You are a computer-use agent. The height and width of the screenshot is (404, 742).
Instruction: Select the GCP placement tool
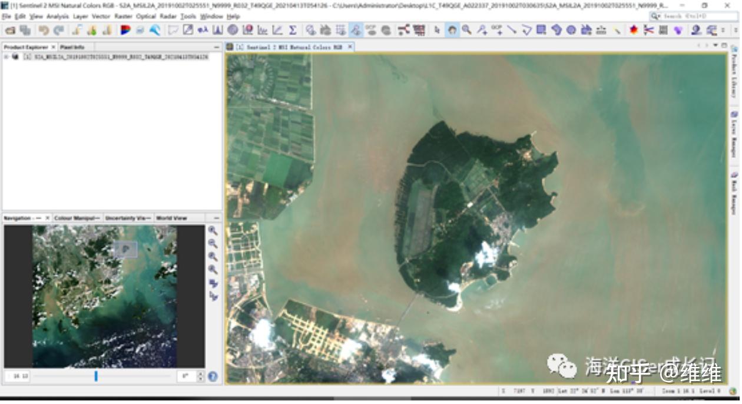pos(497,30)
